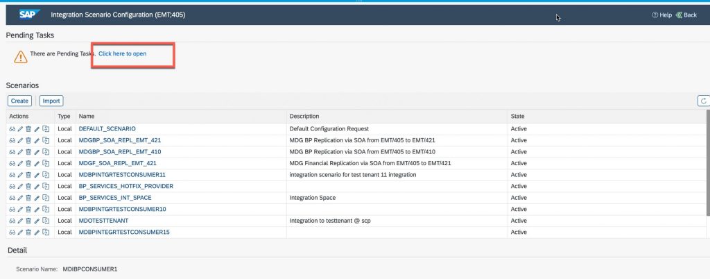This screenshot has width=710, height=279.
Task: Delete MDGBP_SOA_REPL_EMT_421 with trash icon
Action: click(x=28, y=140)
